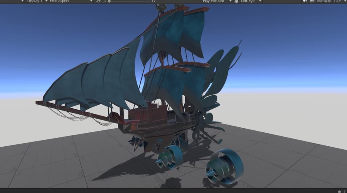Expand the view-mode arrow left of Display 1
The height and width of the screenshot is (193, 347).
(22, 1)
